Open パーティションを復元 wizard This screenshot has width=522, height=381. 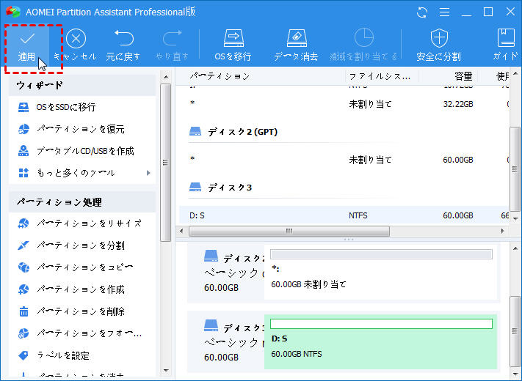pos(80,129)
